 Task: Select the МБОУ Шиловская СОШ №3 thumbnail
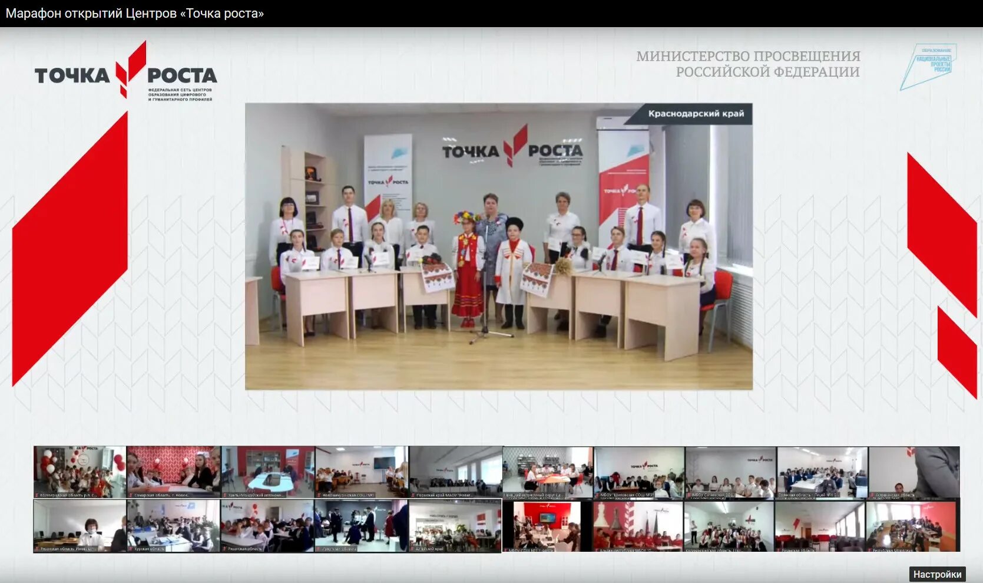coord(640,473)
